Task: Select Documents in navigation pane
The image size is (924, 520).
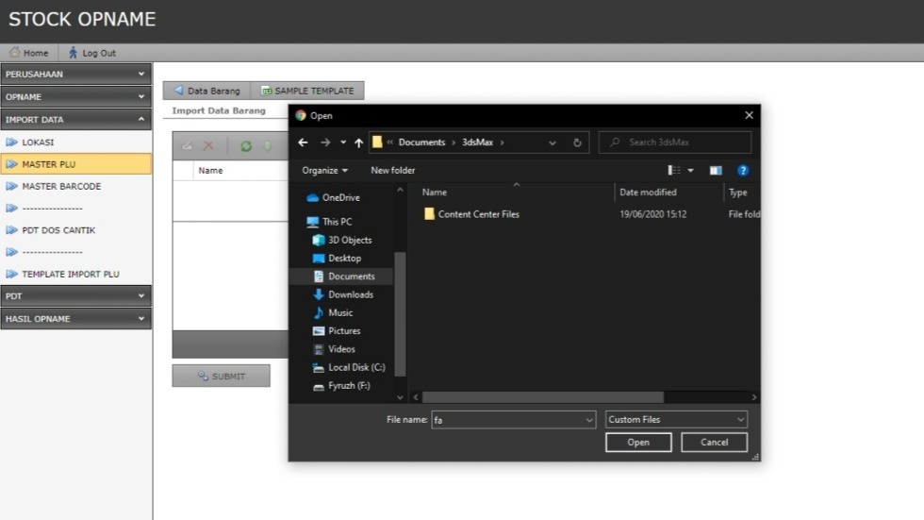Action: [343, 276]
